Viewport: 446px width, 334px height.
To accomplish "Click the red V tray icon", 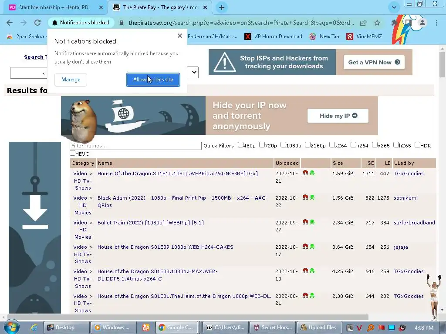I will 359,328.
